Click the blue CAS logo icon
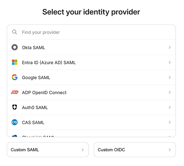The width and height of the screenshot is (184, 166). coord(14,122)
